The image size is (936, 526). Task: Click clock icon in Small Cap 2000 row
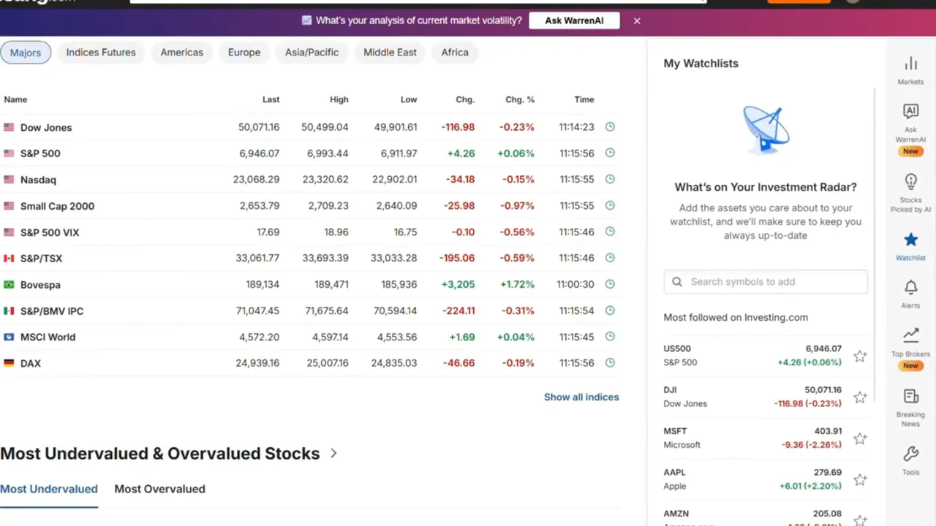(x=610, y=205)
